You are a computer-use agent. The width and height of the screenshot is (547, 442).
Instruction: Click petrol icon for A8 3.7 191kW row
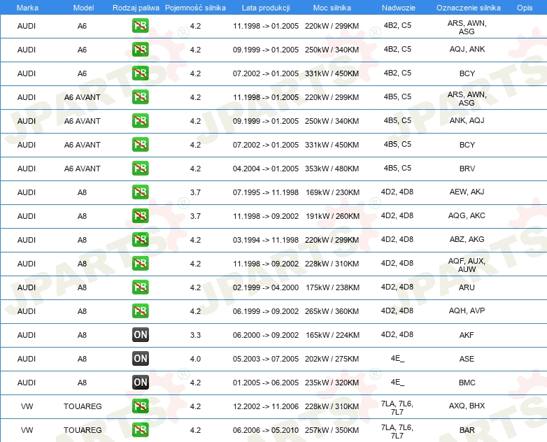pyautogui.click(x=140, y=215)
